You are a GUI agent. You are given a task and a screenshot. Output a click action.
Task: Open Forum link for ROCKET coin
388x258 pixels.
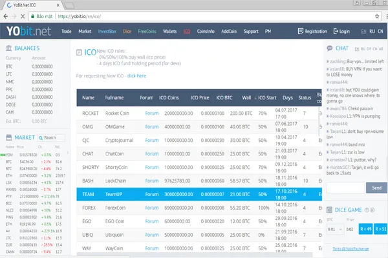[x=152, y=114]
